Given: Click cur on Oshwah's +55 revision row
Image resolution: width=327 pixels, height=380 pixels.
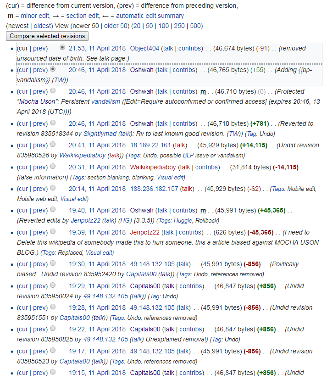Looking at the screenshot, I should 23,70.
